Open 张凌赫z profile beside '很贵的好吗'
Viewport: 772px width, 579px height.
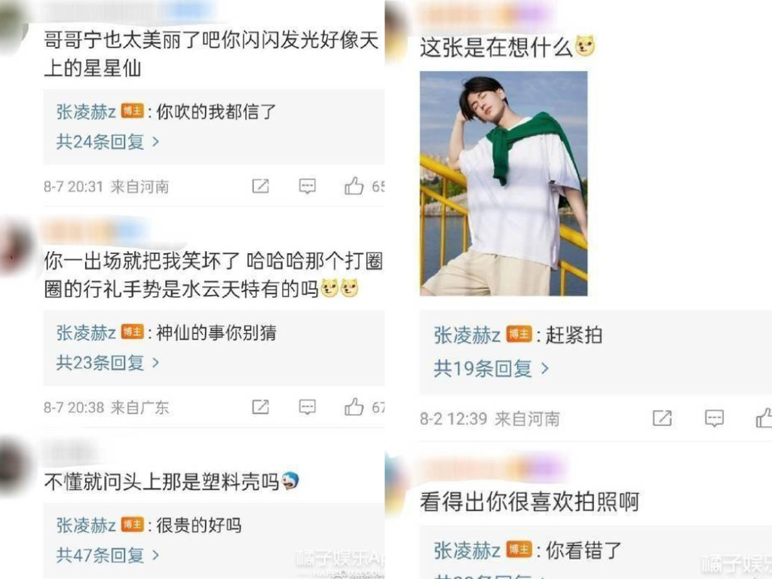pos(86,525)
